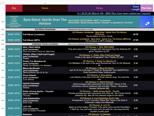Viewport: 154px width, 116px height.
Task: Click the FLAC zip filename notes cell
Action: click(100, 34)
